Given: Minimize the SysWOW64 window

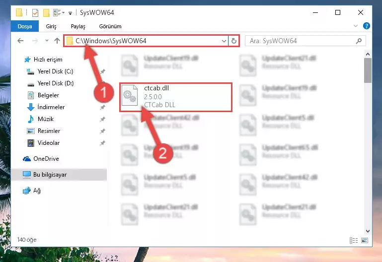Looking at the screenshot, I should click(x=315, y=12).
